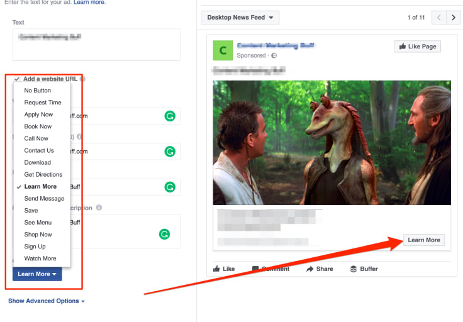Expand Show Advanced Options
The image size is (463, 322).
pyautogui.click(x=47, y=301)
